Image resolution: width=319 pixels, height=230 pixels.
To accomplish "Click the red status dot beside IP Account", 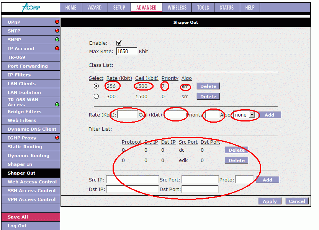I will (x=57, y=48).
